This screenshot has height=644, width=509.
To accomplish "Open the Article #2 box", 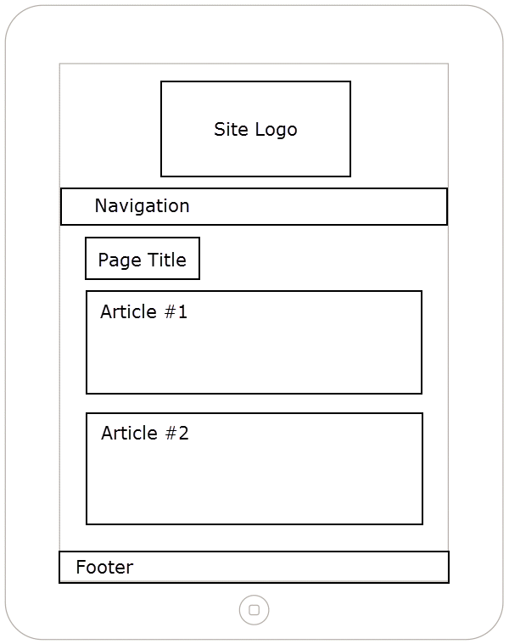I will click(x=255, y=468).
